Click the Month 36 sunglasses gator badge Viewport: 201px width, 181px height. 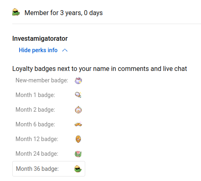click(x=78, y=169)
